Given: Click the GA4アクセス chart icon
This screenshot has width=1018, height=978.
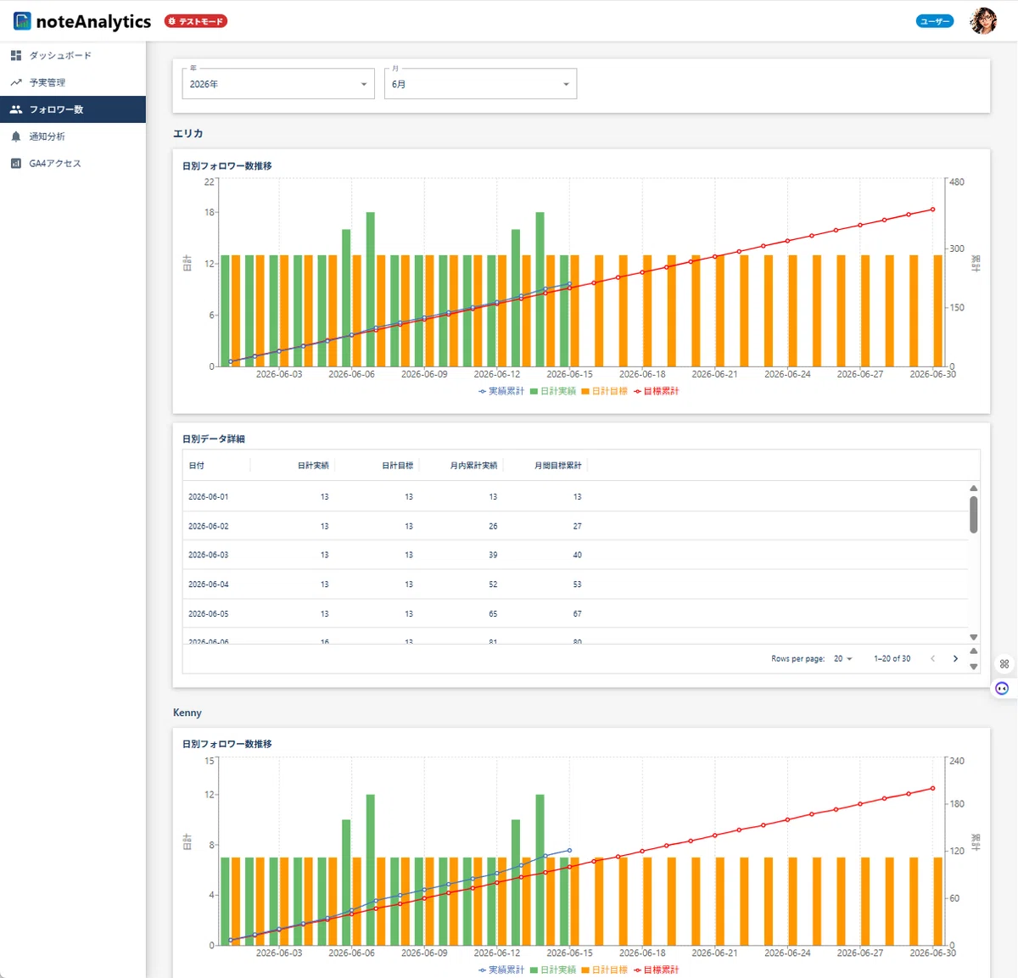Looking at the screenshot, I should pos(16,164).
